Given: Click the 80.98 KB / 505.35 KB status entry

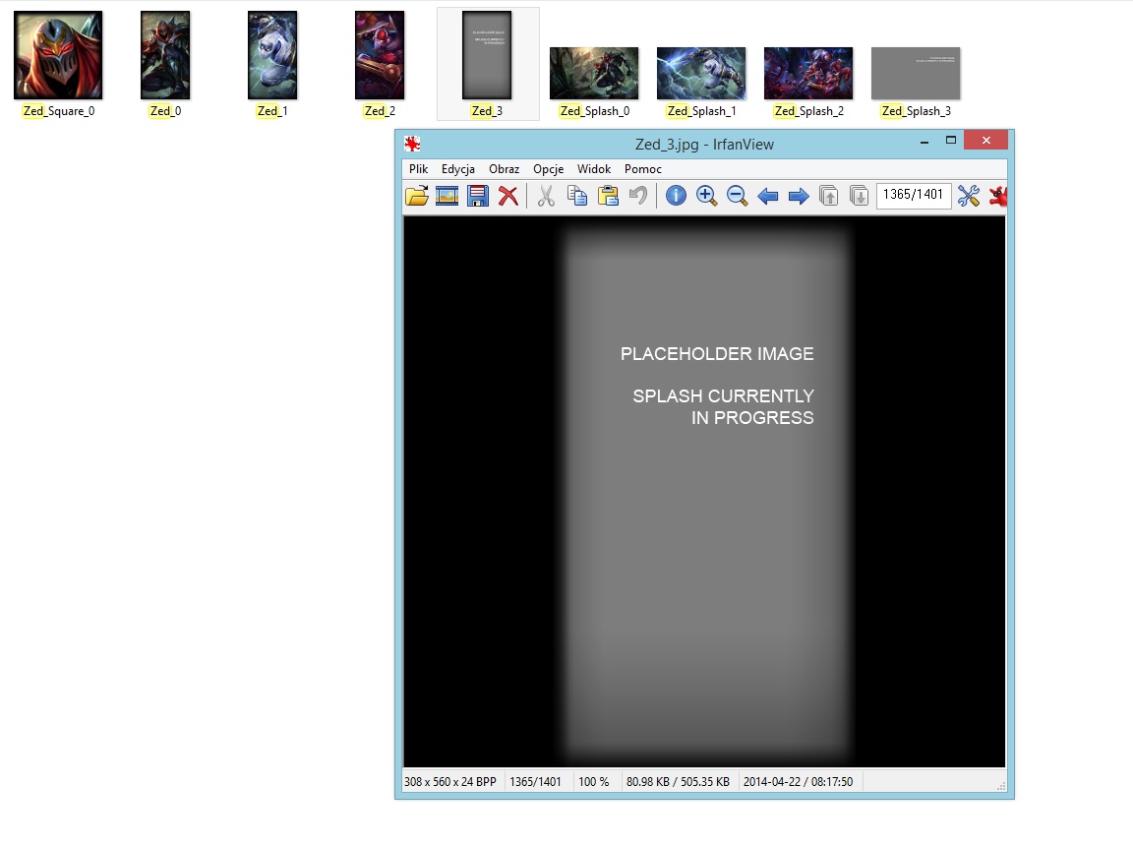Looking at the screenshot, I should click(x=678, y=782).
